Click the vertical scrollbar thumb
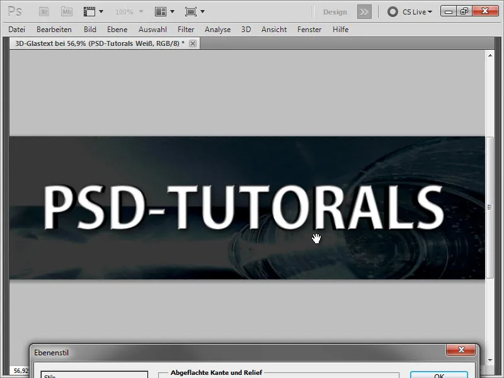 [490, 207]
